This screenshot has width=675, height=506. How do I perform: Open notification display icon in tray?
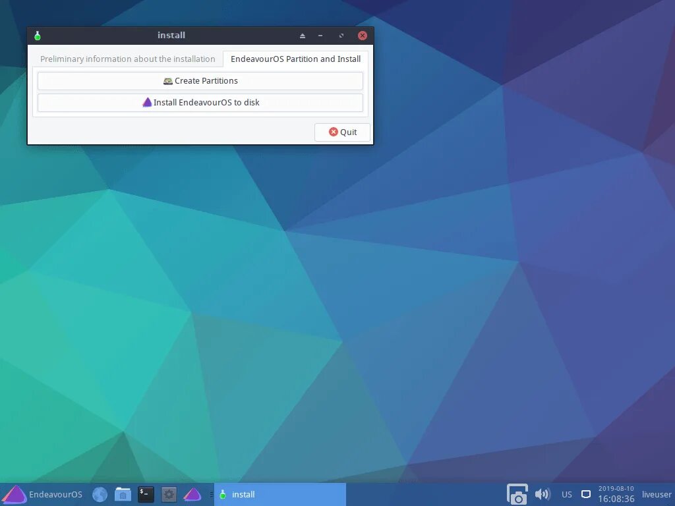[x=586, y=494]
